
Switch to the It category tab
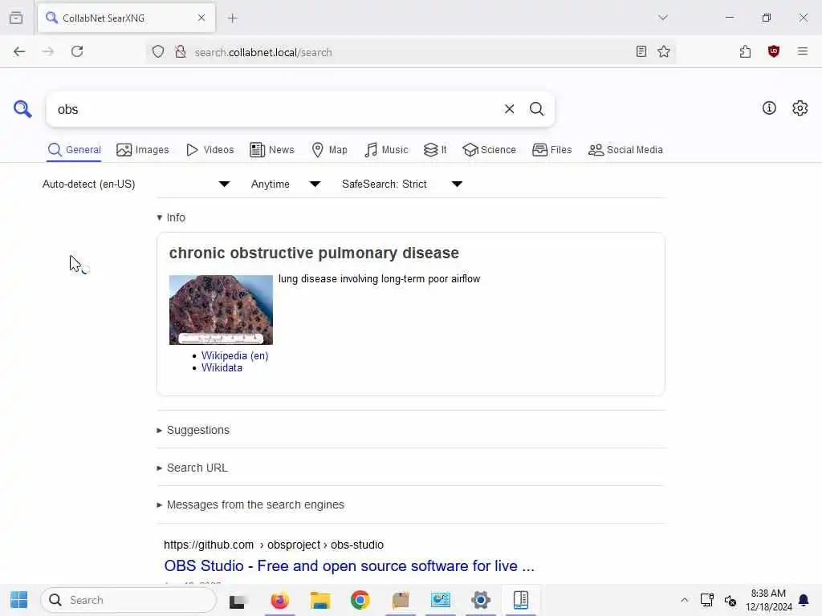point(435,150)
